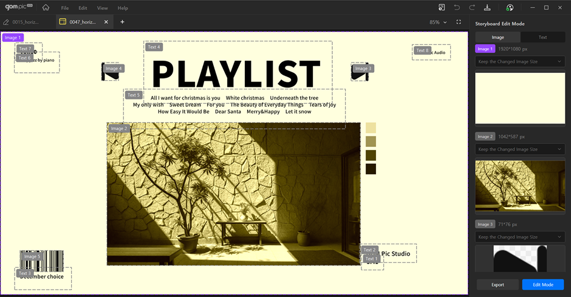The image size is (571, 297).
Task: Toggle fit-to-screen view icon
Action: [459, 22]
